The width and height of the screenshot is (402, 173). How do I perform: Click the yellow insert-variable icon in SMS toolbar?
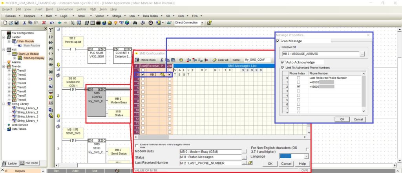181,60
